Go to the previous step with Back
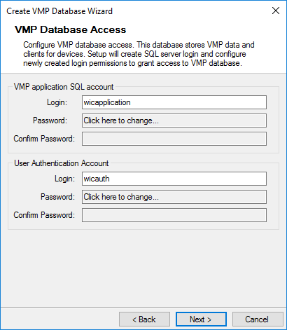The width and height of the screenshot is (287, 330). point(144,319)
